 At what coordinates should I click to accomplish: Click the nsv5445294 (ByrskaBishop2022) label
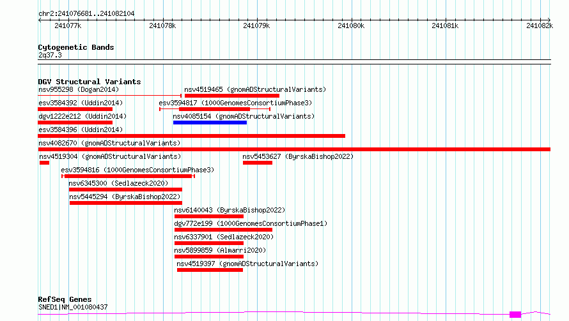(x=125, y=197)
